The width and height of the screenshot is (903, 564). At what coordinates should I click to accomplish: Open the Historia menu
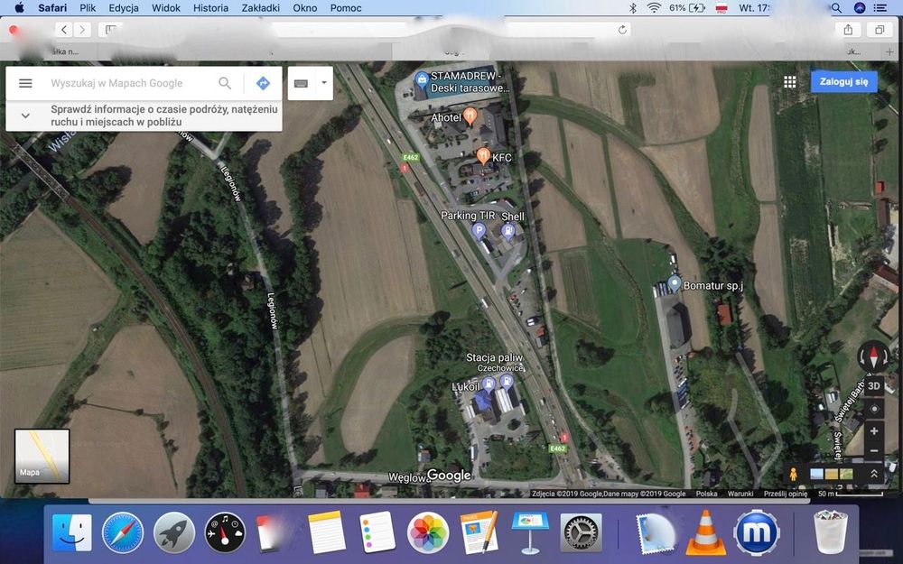[210, 8]
